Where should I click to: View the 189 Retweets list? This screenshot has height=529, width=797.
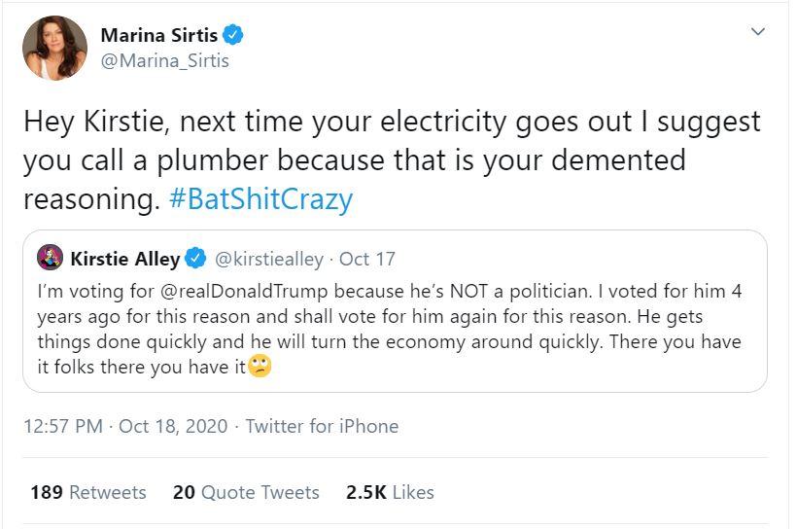pyautogui.click(x=87, y=492)
